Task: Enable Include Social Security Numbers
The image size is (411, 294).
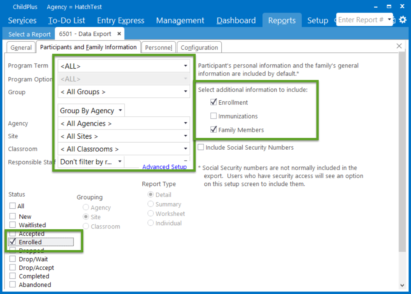Action: [x=201, y=147]
